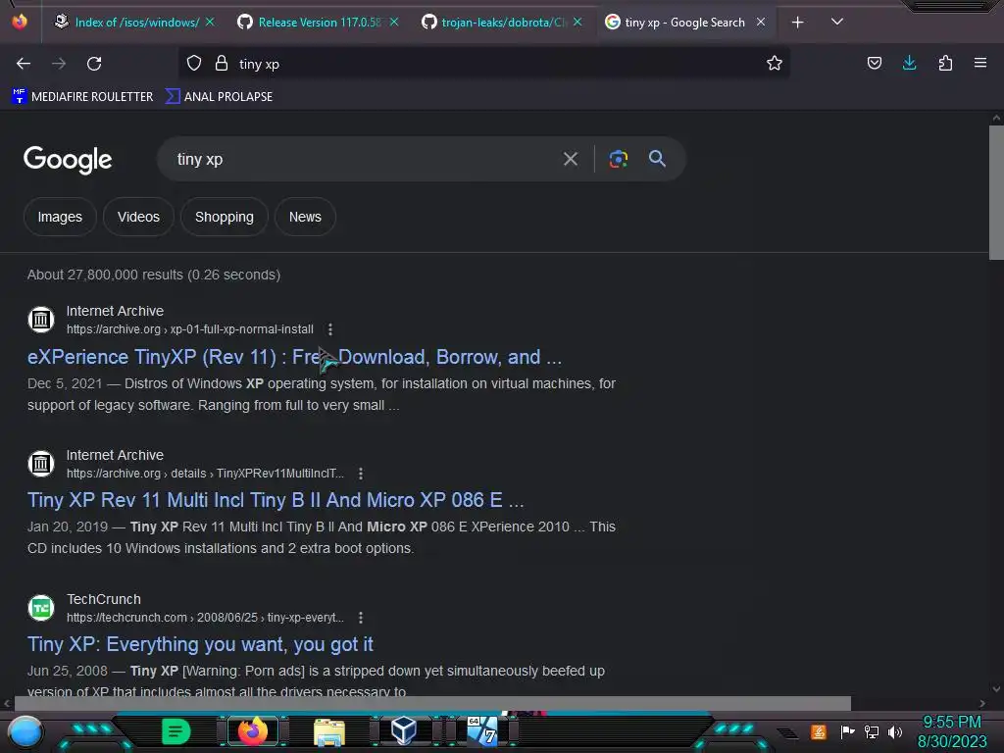Search by image with Google Lens
The image size is (1004, 753).
pos(618,159)
